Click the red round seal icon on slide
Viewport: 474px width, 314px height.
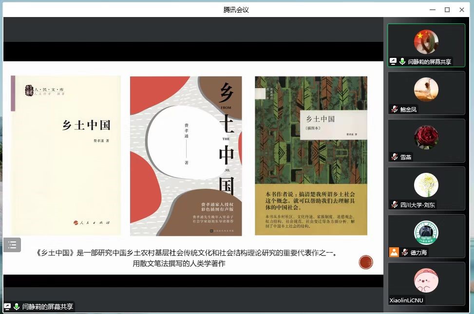point(365,262)
